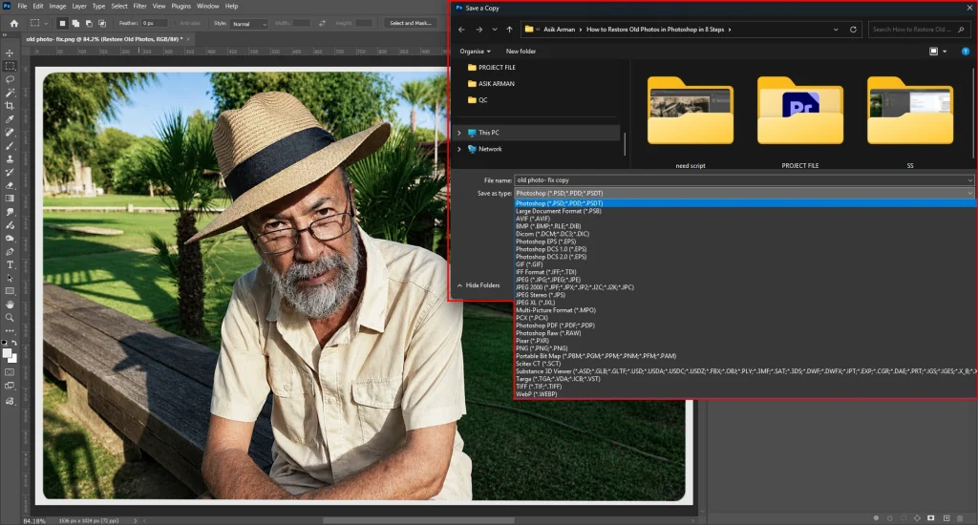
Task: Select the Eyedropper tool
Action: click(x=10, y=119)
